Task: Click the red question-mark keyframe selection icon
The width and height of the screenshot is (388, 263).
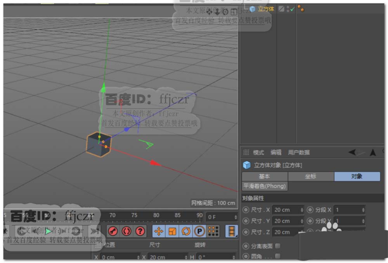Action: coord(140,231)
